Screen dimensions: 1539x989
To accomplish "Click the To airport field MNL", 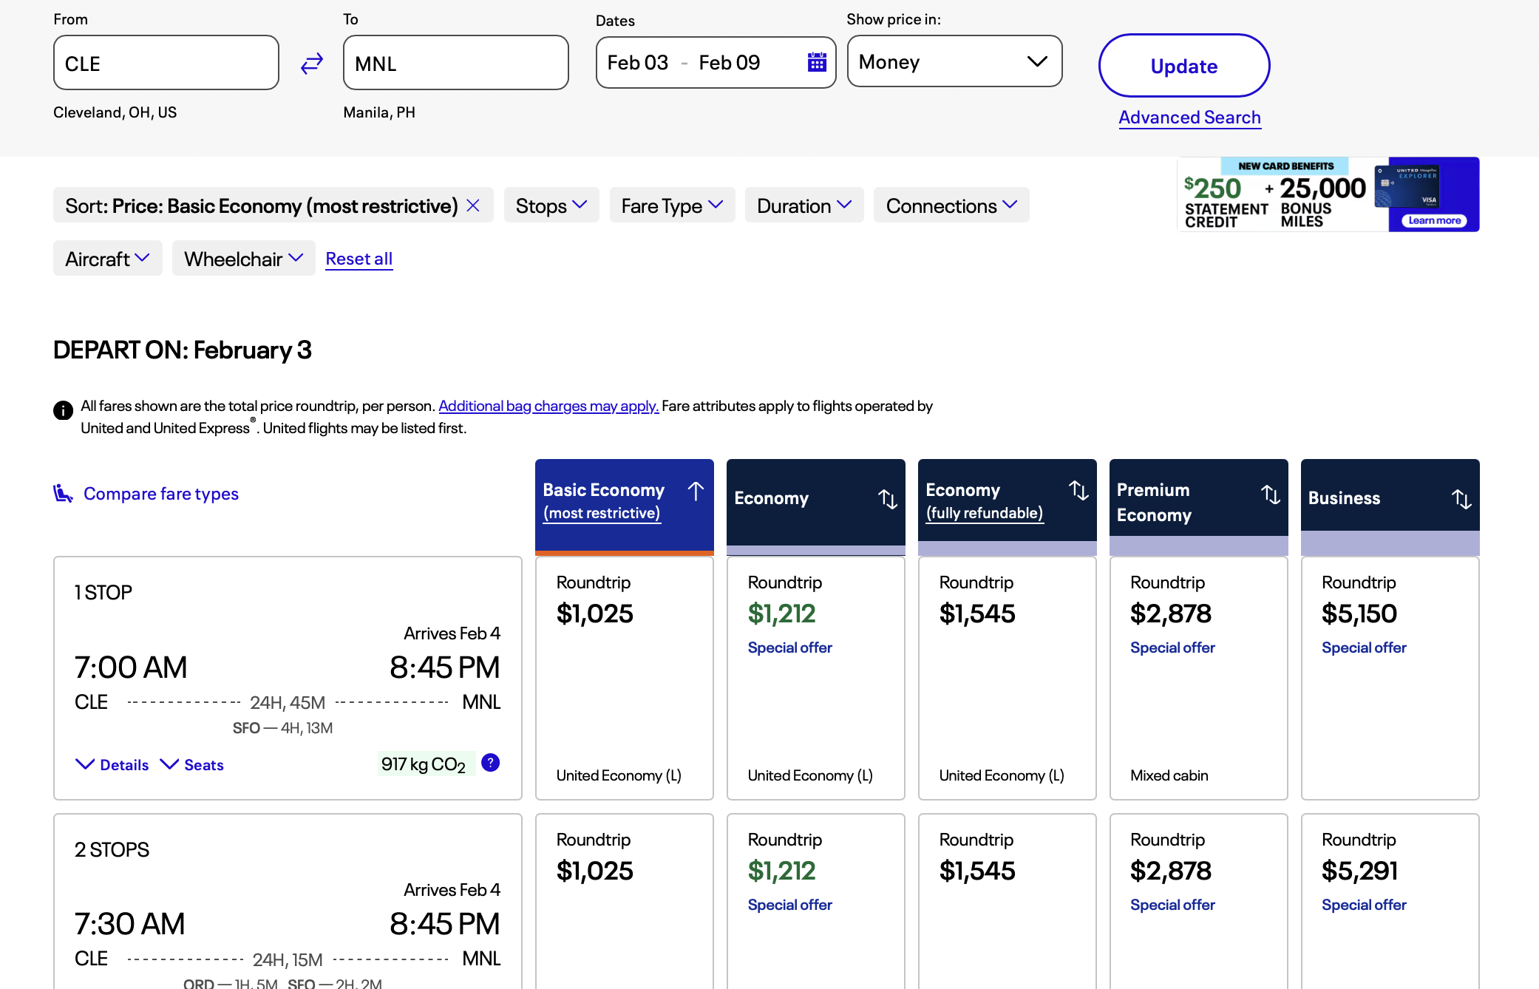I will (x=456, y=63).
